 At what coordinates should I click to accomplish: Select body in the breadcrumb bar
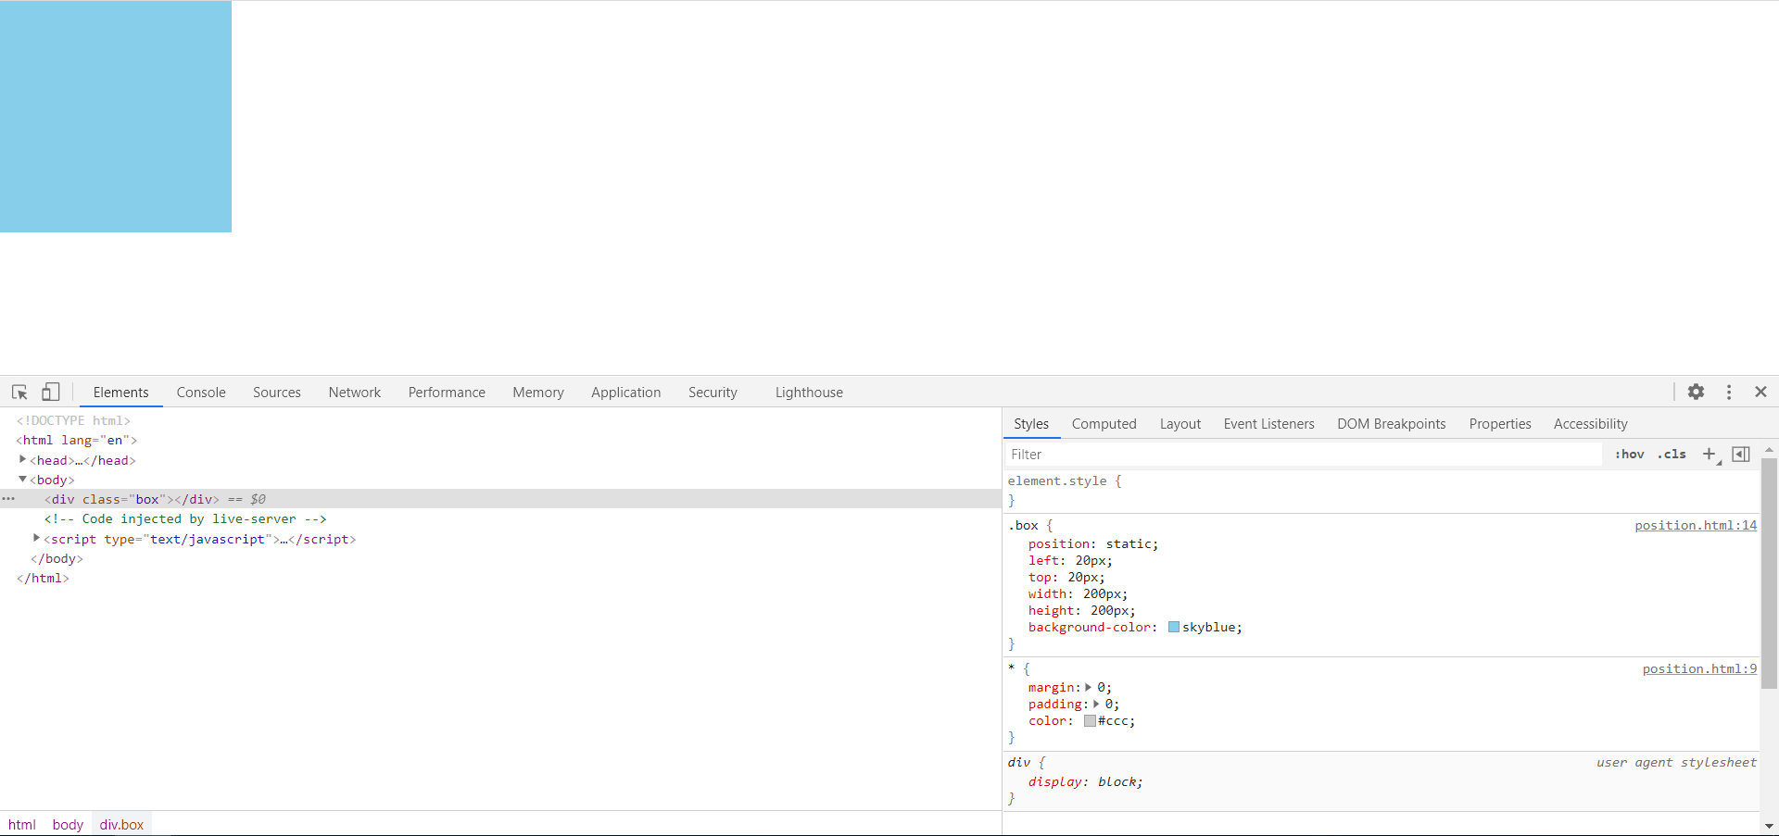click(68, 824)
